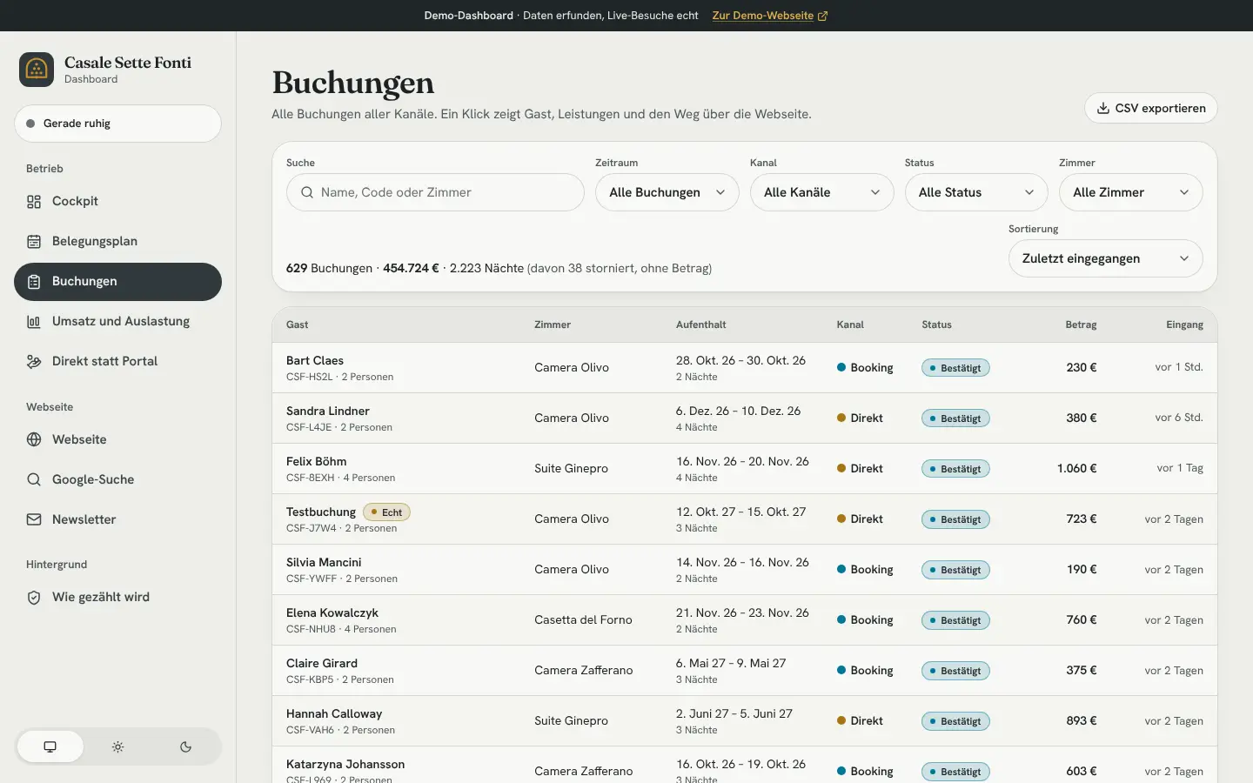The image size is (1253, 783).
Task: Click the Google-Suche magnifier icon
Action: (x=34, y=480)
